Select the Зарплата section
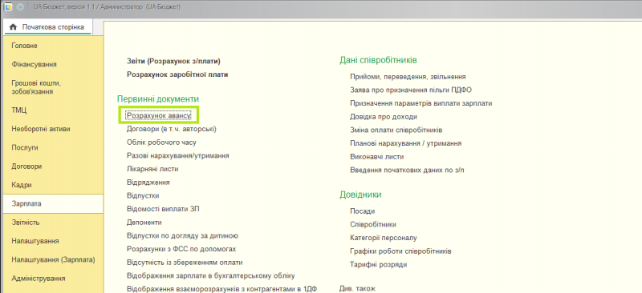642x293 pixels. 52,203
